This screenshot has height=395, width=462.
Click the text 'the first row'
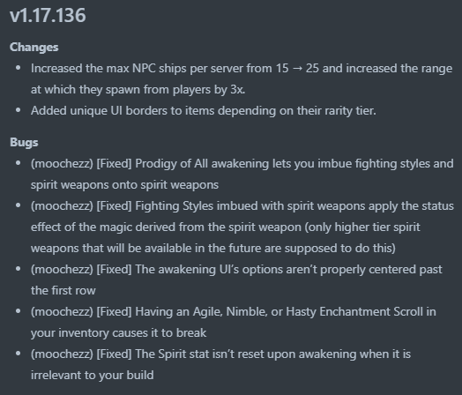(x=63, y=291)
